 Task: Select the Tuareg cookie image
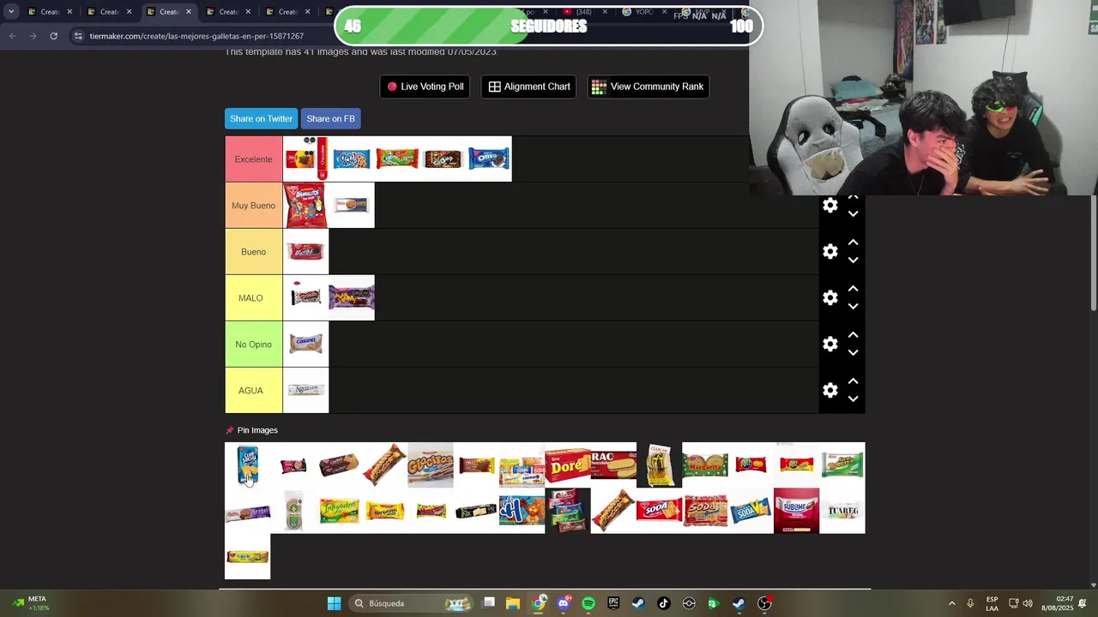(x=842, y=511)
